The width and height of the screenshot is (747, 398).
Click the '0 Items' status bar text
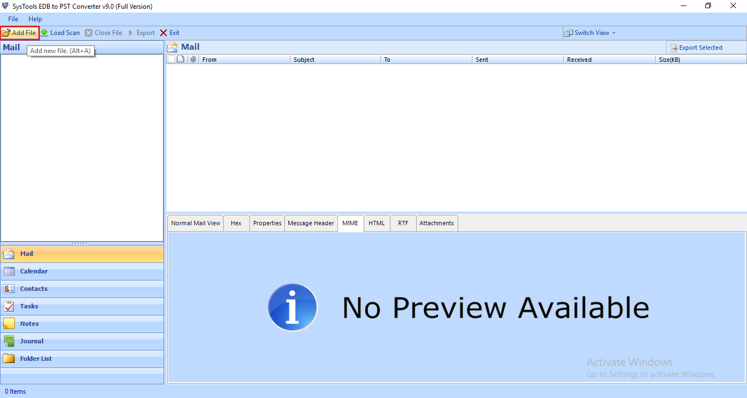click(x=15, y=391)
